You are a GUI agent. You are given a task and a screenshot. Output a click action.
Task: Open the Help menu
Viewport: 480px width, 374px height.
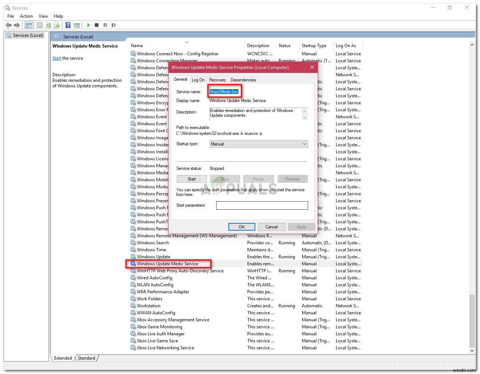pyautogui.click(x=58, y=16)
